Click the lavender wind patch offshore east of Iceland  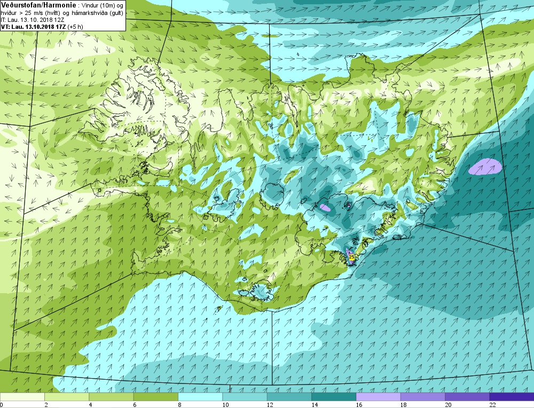(x=485, y=167)
